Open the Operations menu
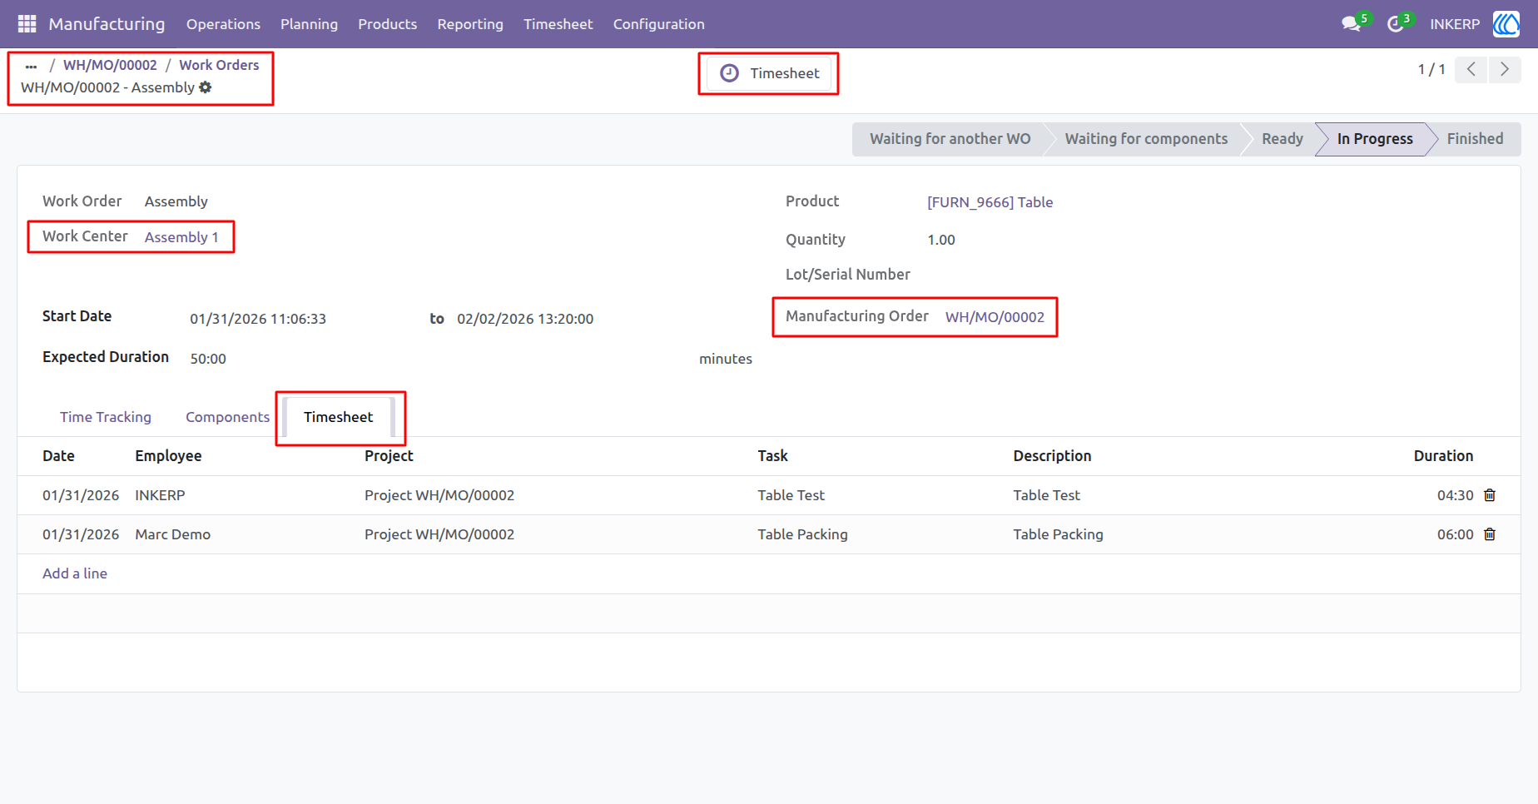Screen dimensions: 1538x804 coord(223,24)
